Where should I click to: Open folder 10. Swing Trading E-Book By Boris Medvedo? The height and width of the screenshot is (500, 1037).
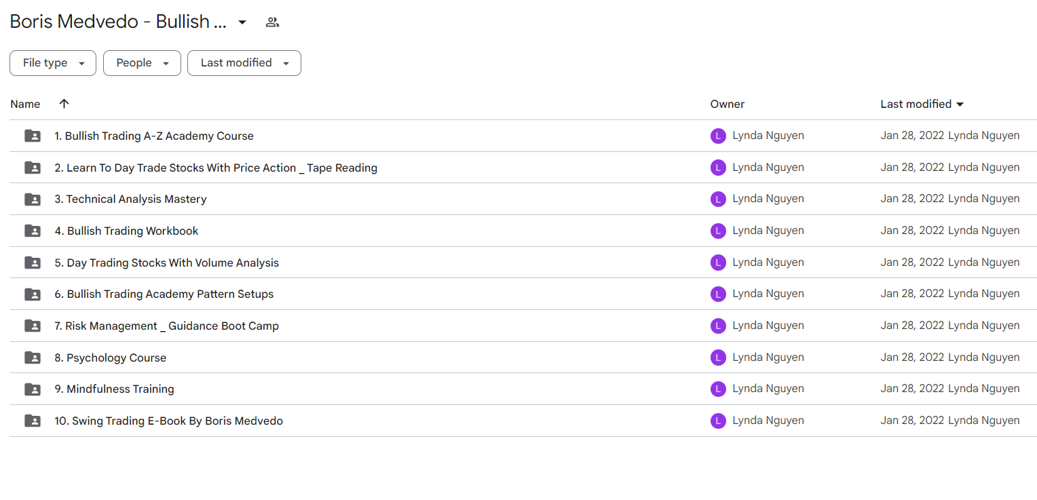click(169, 421)
